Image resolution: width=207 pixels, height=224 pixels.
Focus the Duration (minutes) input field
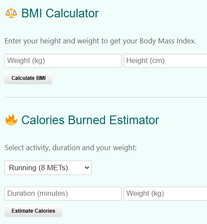63,194
